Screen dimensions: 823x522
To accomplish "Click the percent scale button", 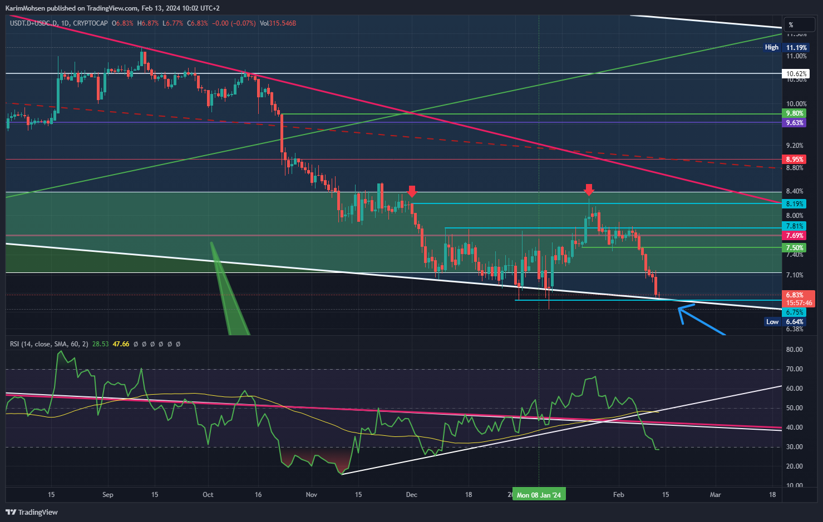I will (x=799, y=24).
